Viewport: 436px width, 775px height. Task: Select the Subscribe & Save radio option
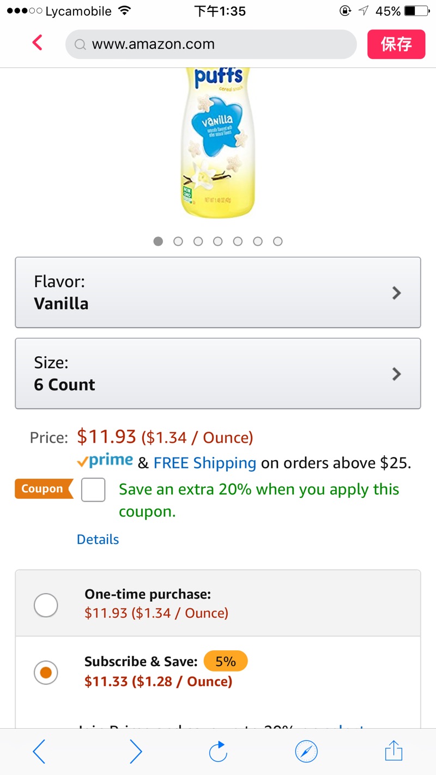(46, 673)
